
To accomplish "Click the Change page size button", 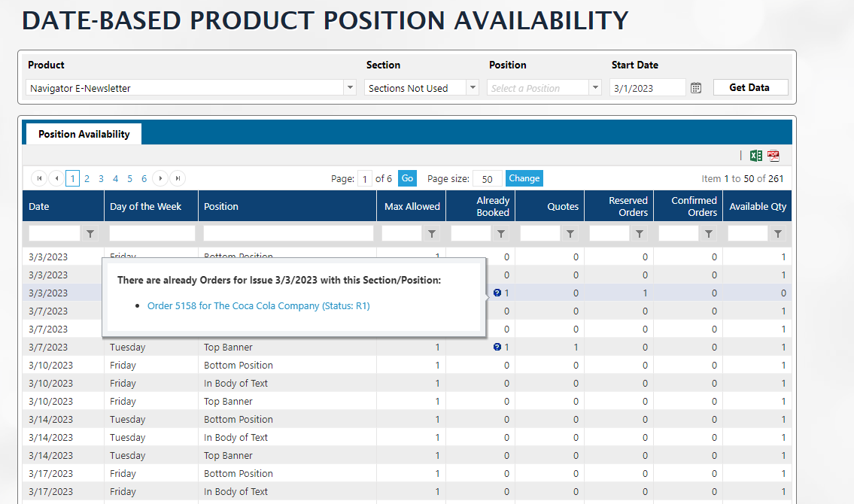I will 524,178.
